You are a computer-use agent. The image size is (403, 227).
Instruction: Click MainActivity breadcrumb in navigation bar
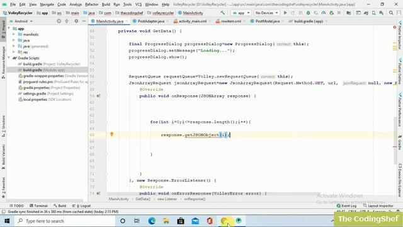coord(191,13)
